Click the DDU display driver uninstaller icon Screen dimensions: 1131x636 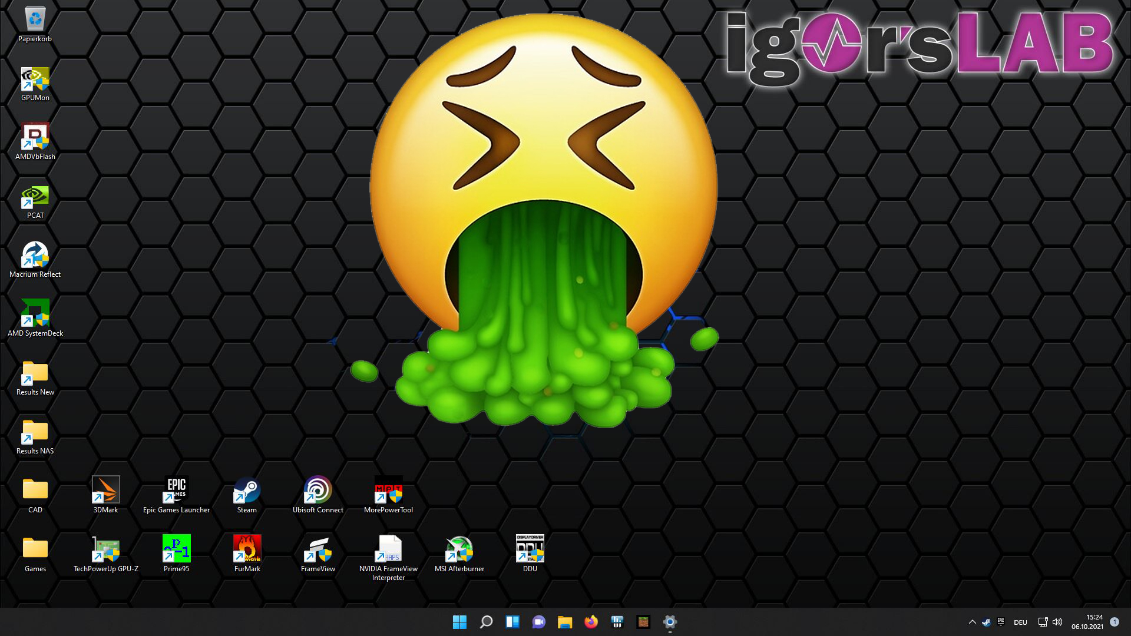(530, 549)
